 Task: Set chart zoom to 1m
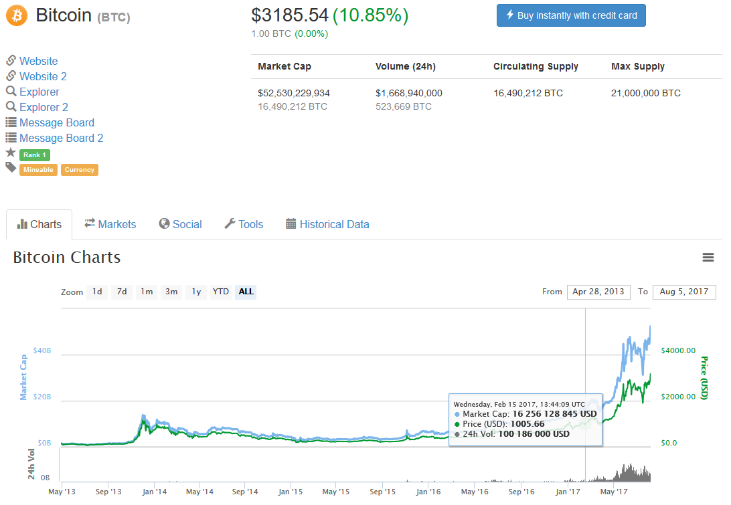pos(147,292)
